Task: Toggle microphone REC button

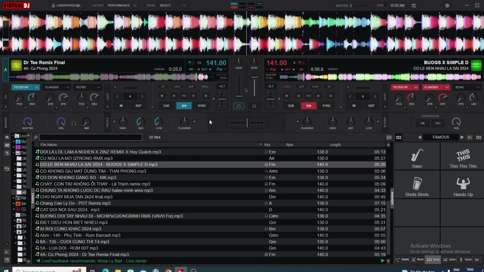Action: [x=437, y=123]
